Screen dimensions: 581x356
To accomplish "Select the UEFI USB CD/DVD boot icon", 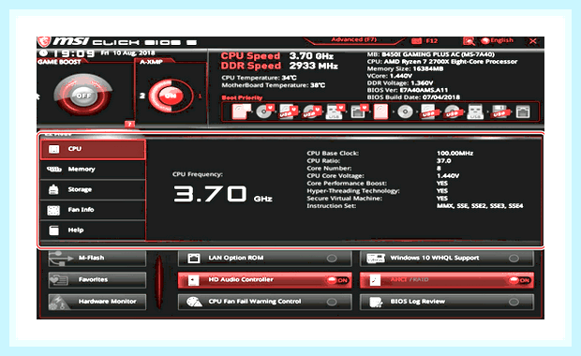I will click(x=311, y=111).
